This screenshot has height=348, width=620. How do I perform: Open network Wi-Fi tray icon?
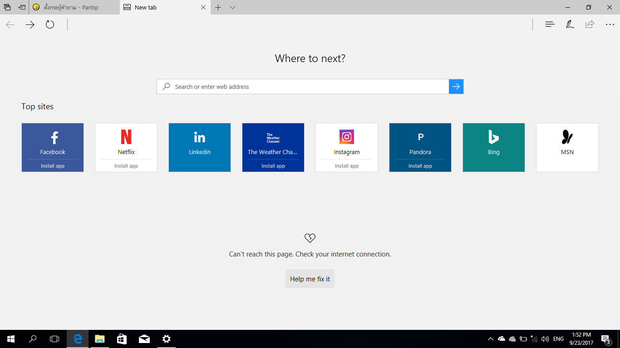(x=534, y=339)
